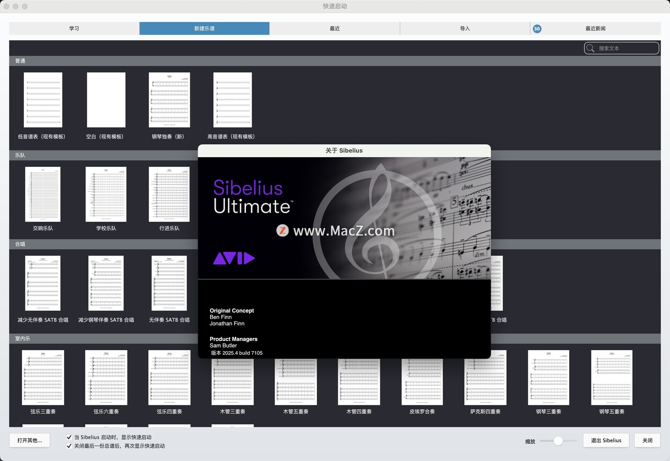Collapse the 普通 category header
670x461 pixels.
coord(335,61)
